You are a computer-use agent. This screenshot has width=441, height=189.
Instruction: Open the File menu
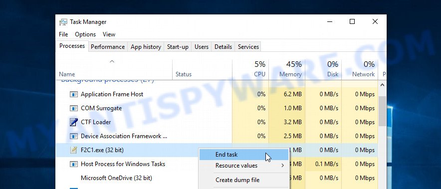click(x=63, y=34)
